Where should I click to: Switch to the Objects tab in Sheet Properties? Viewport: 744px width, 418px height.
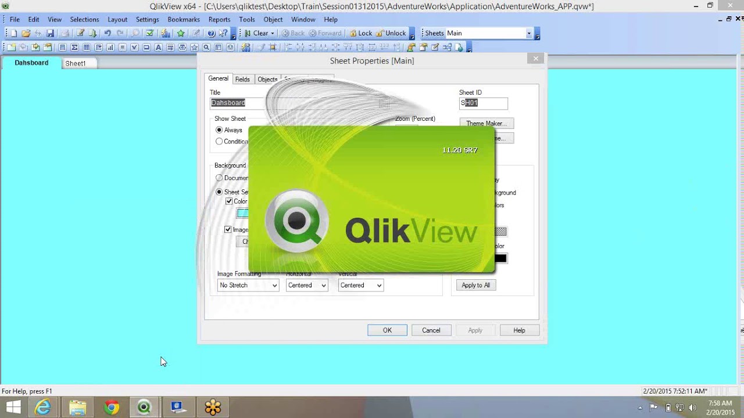(267, 80)
